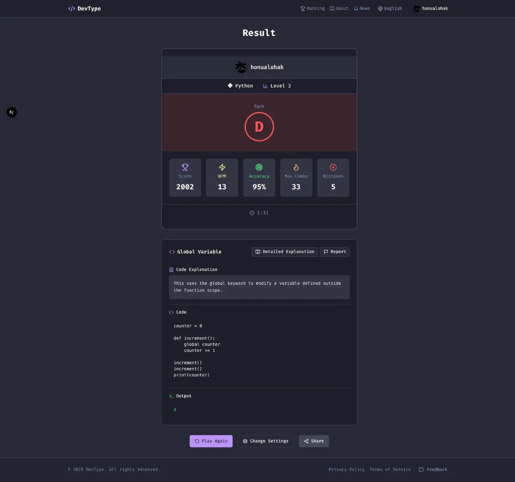Click the round N badge at left edge
The height and width of the screenshot is (482, 515).
click(12, 113)
